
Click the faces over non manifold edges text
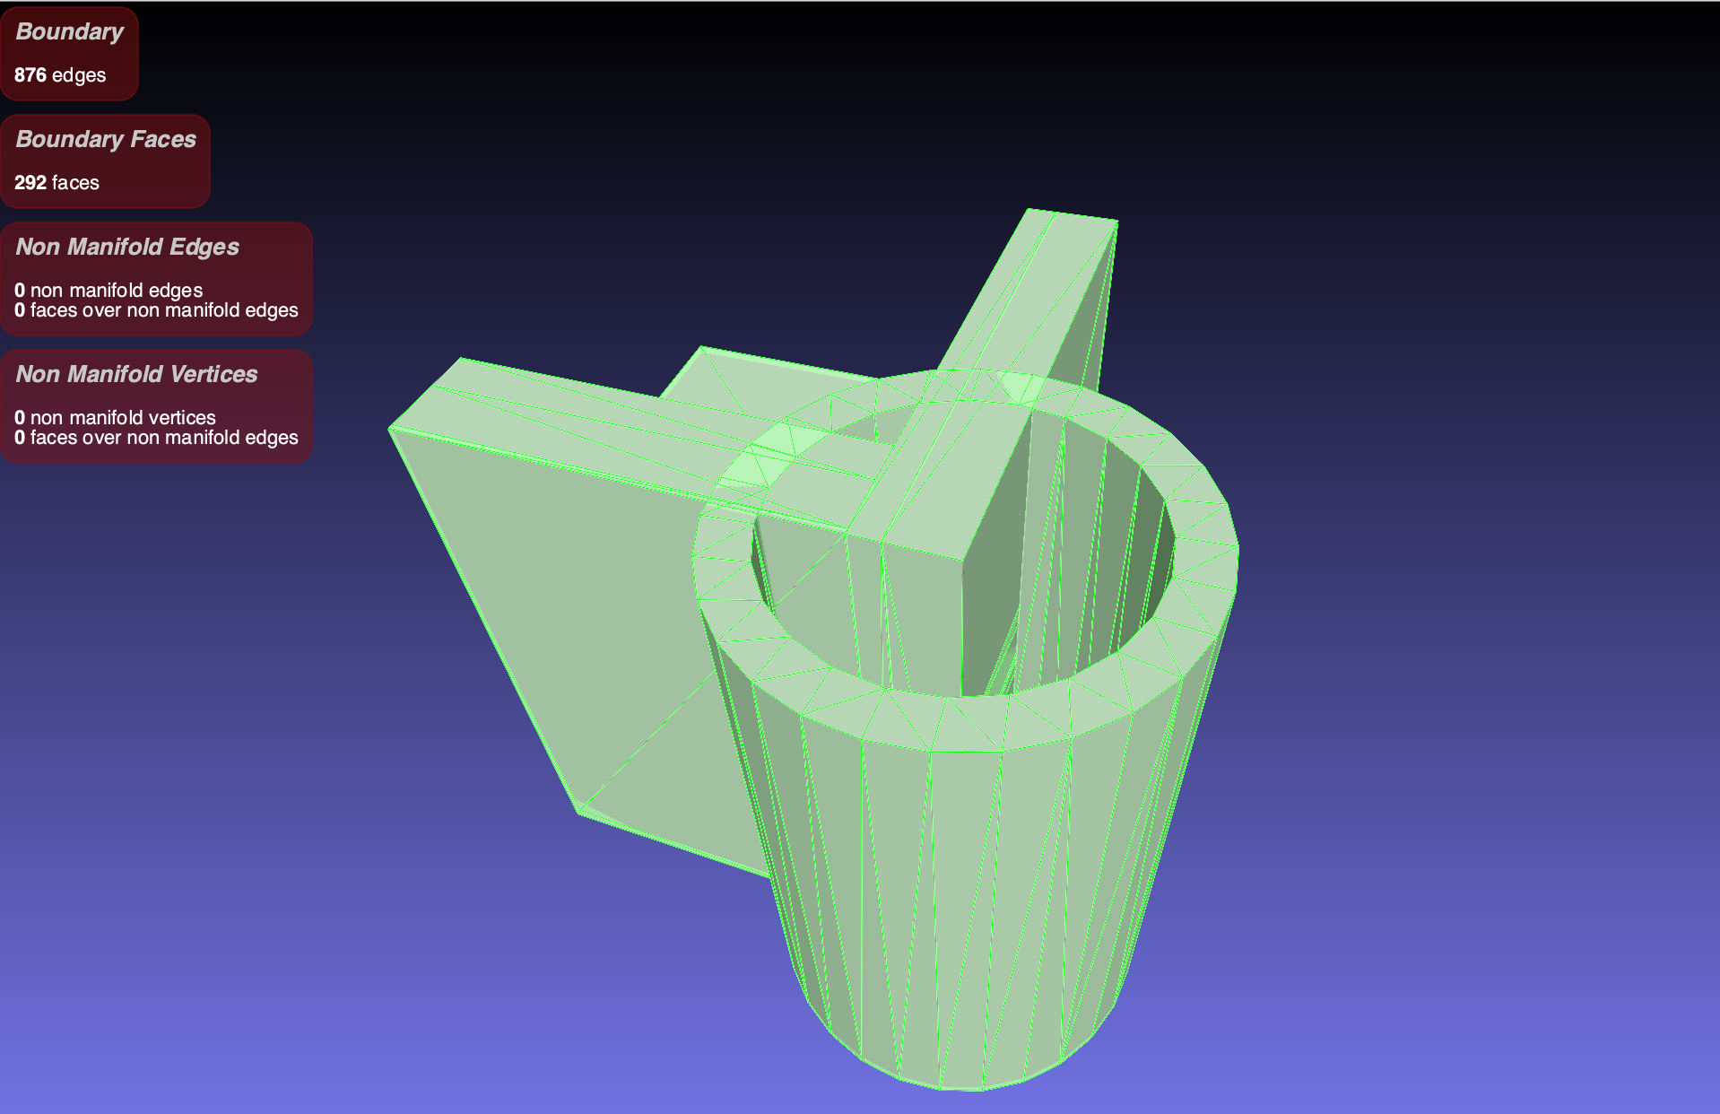(x=156, y=310)
